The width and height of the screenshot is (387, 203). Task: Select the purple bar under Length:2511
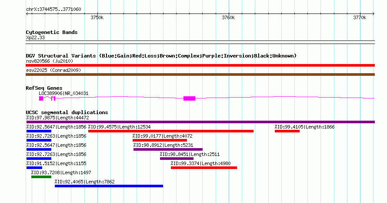(x=177, y=159)
